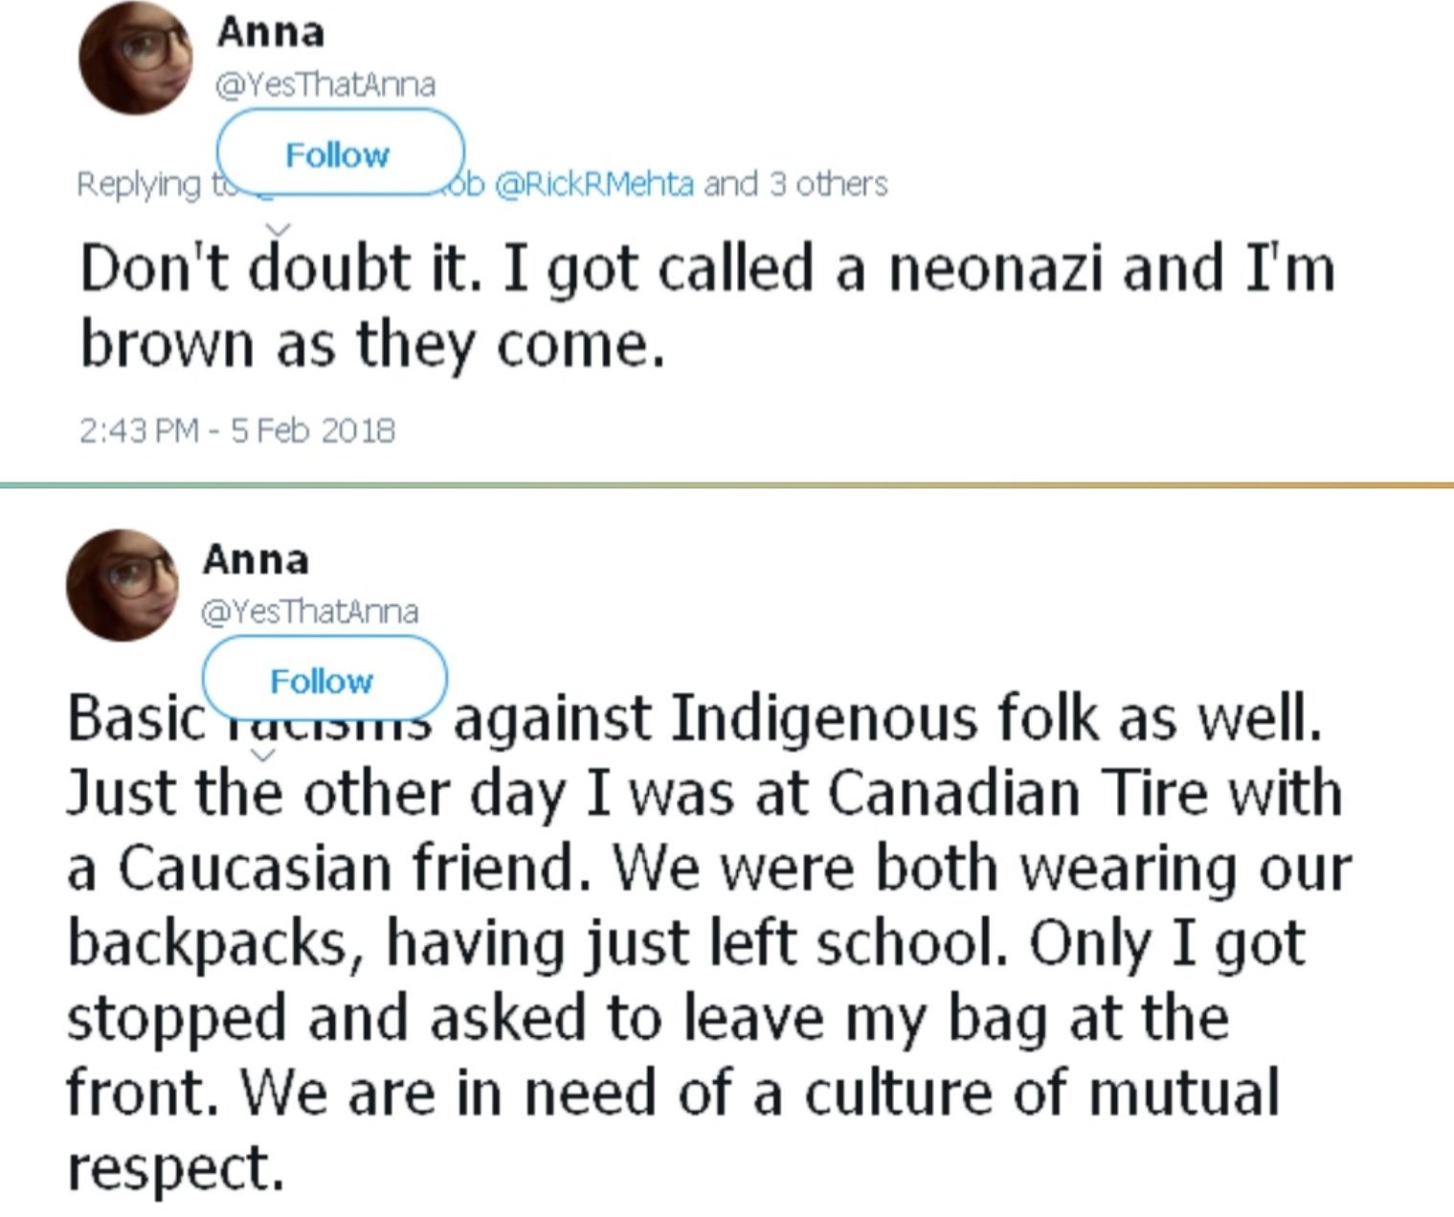Open the first tweet's chevron options menu
1454x1217 pixels.
278,229
